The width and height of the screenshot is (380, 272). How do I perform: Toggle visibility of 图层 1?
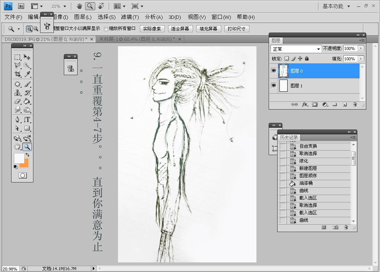(273, 85)
